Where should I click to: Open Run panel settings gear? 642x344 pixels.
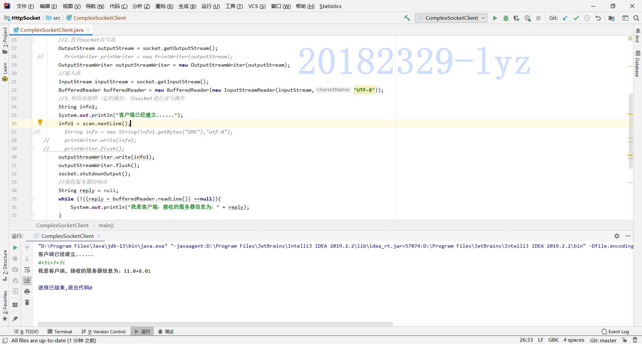(617, 236)
